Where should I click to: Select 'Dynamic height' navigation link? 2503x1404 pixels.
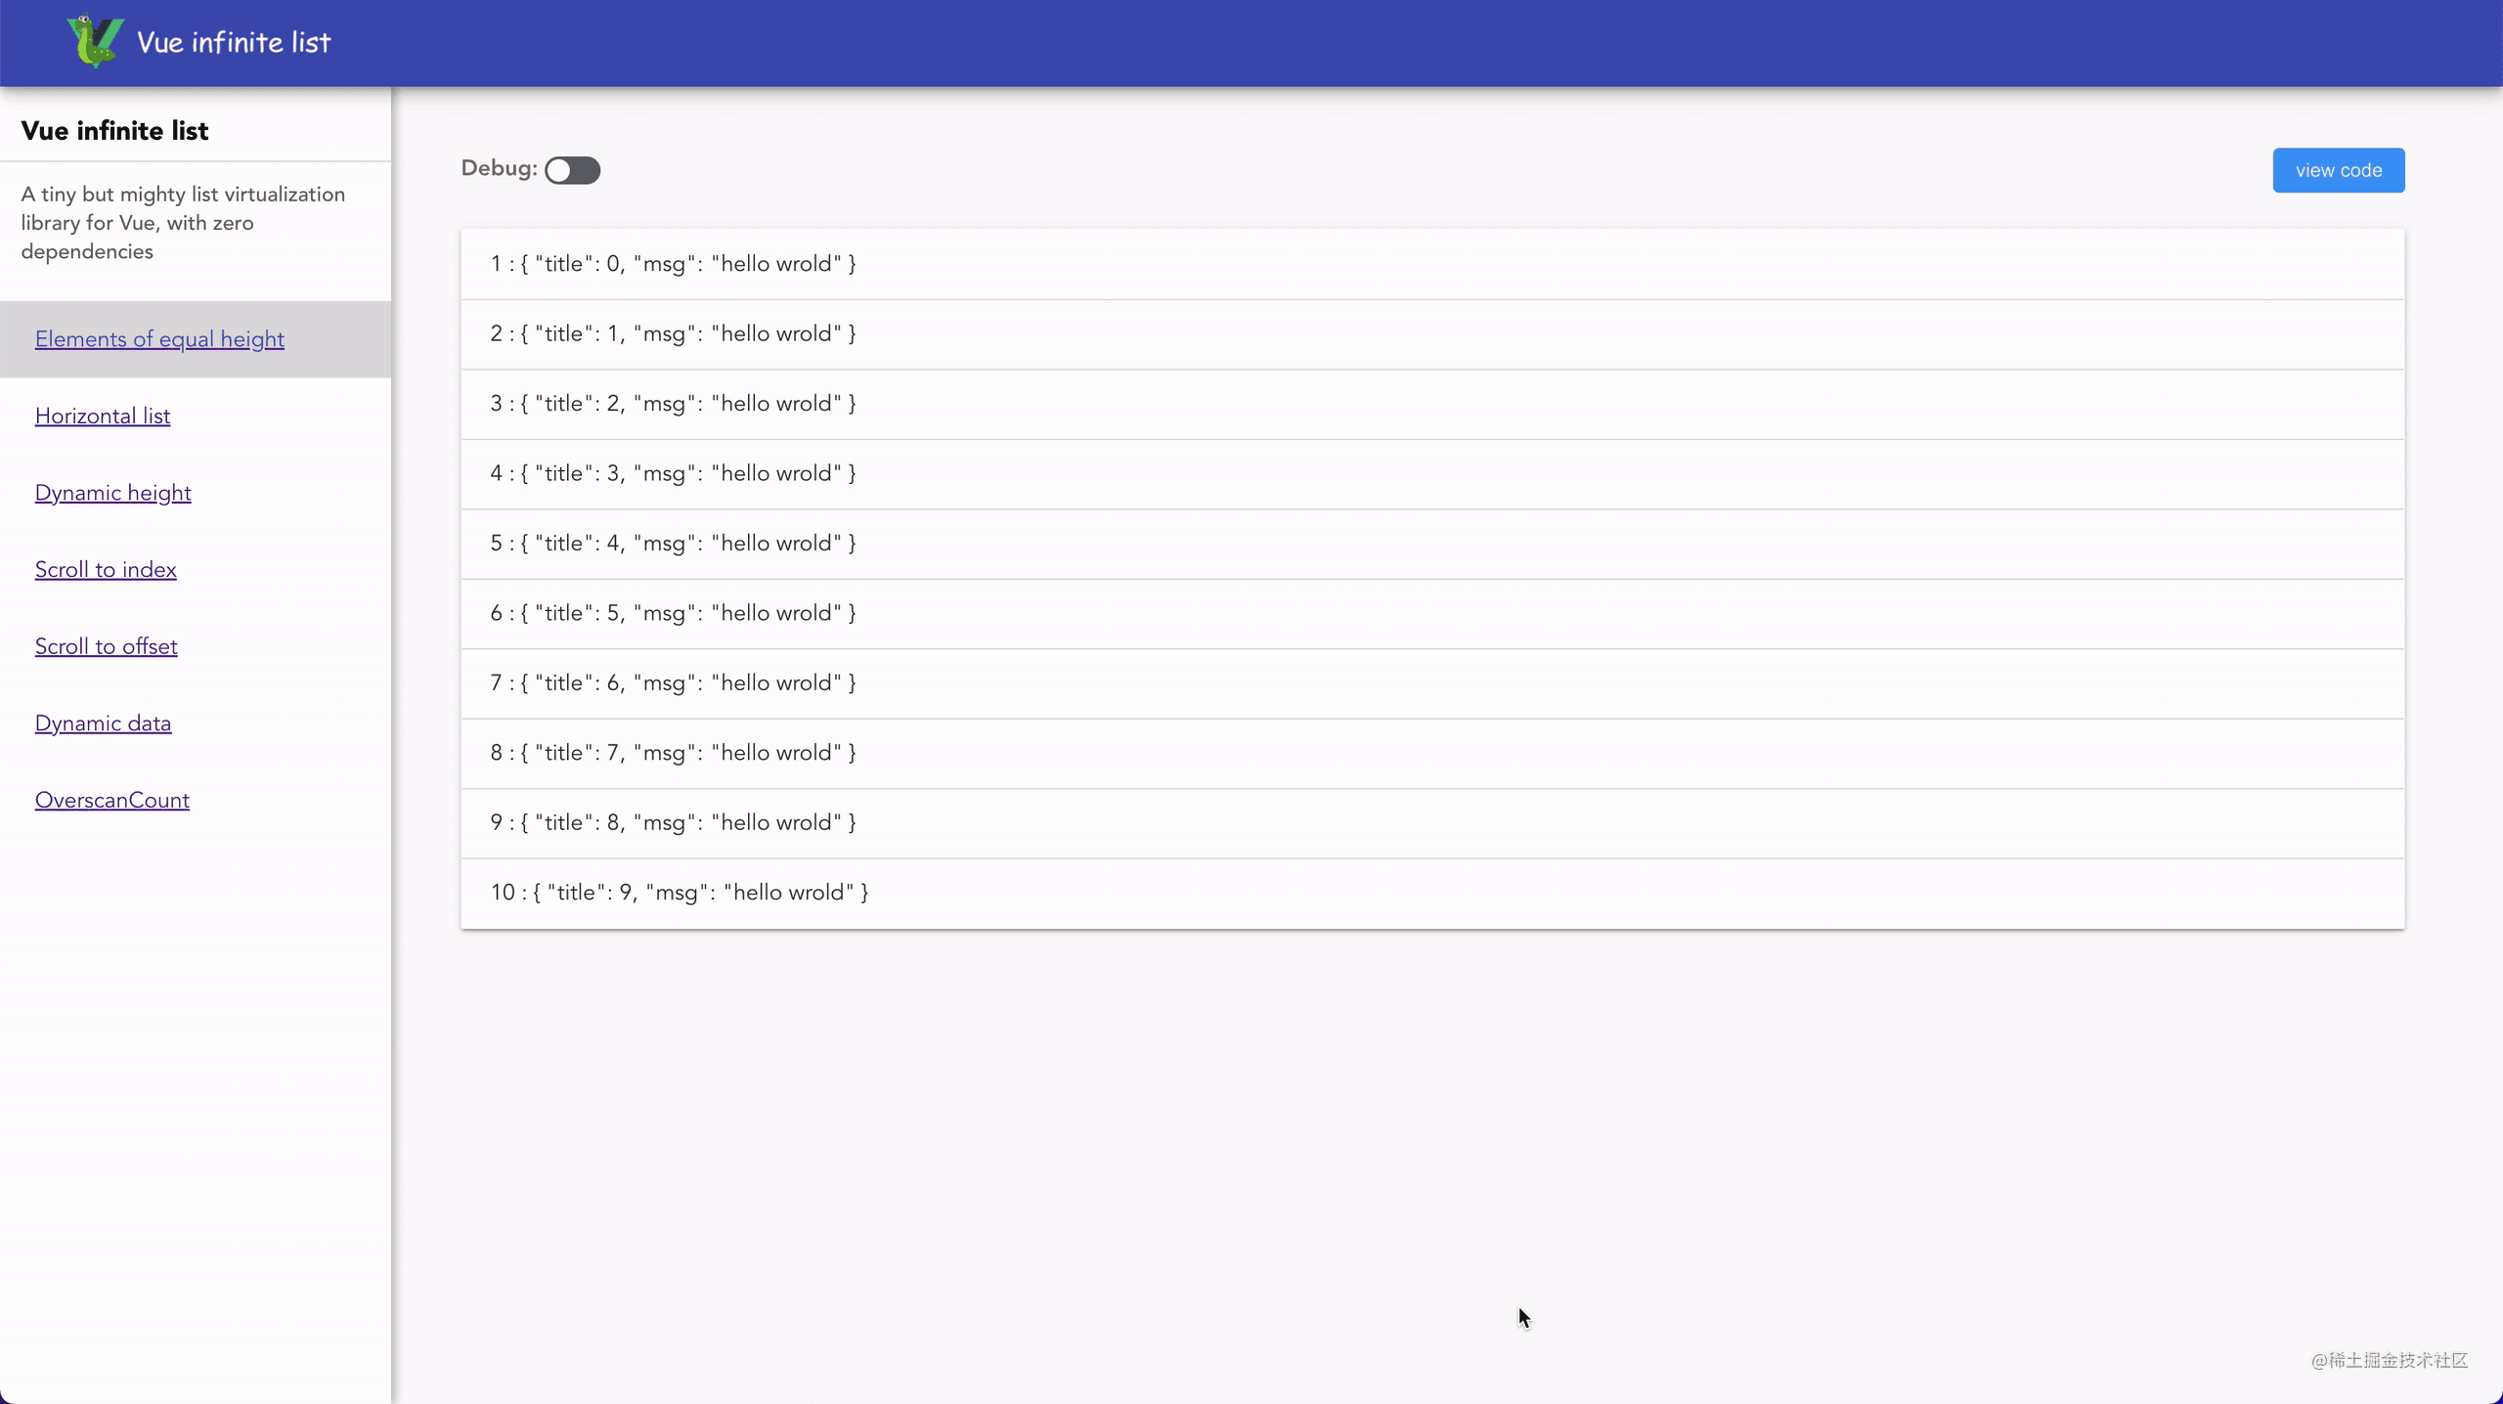(x=113, y=492)
